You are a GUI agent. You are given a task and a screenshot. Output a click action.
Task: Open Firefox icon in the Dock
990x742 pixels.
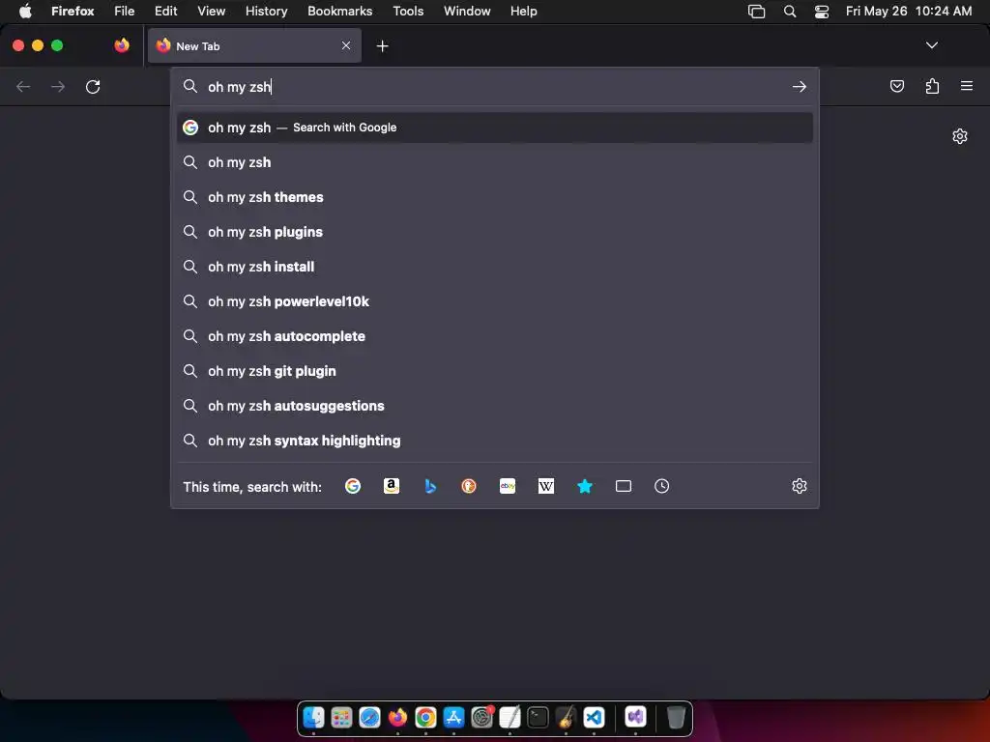[x=397, y=718]
